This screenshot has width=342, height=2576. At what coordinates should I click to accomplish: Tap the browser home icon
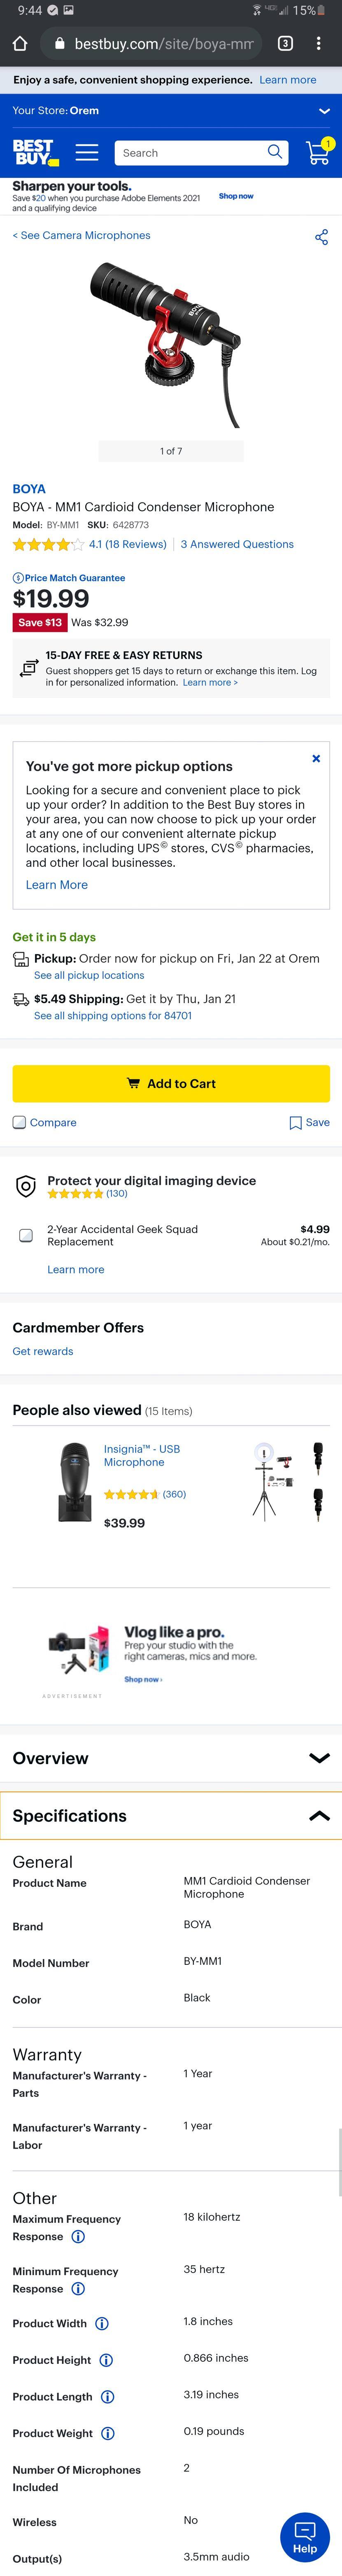coord(20,44)
